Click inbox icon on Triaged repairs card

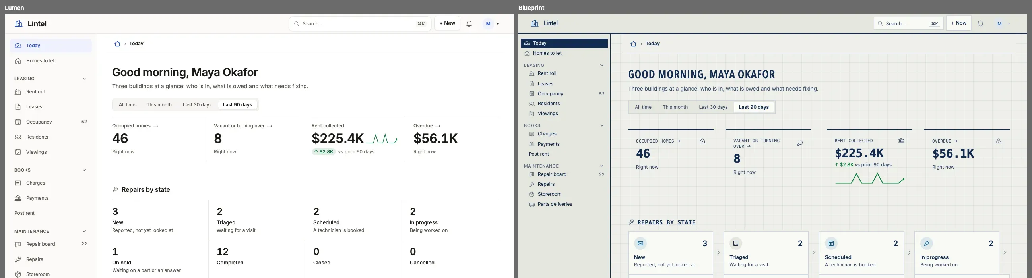736,243
